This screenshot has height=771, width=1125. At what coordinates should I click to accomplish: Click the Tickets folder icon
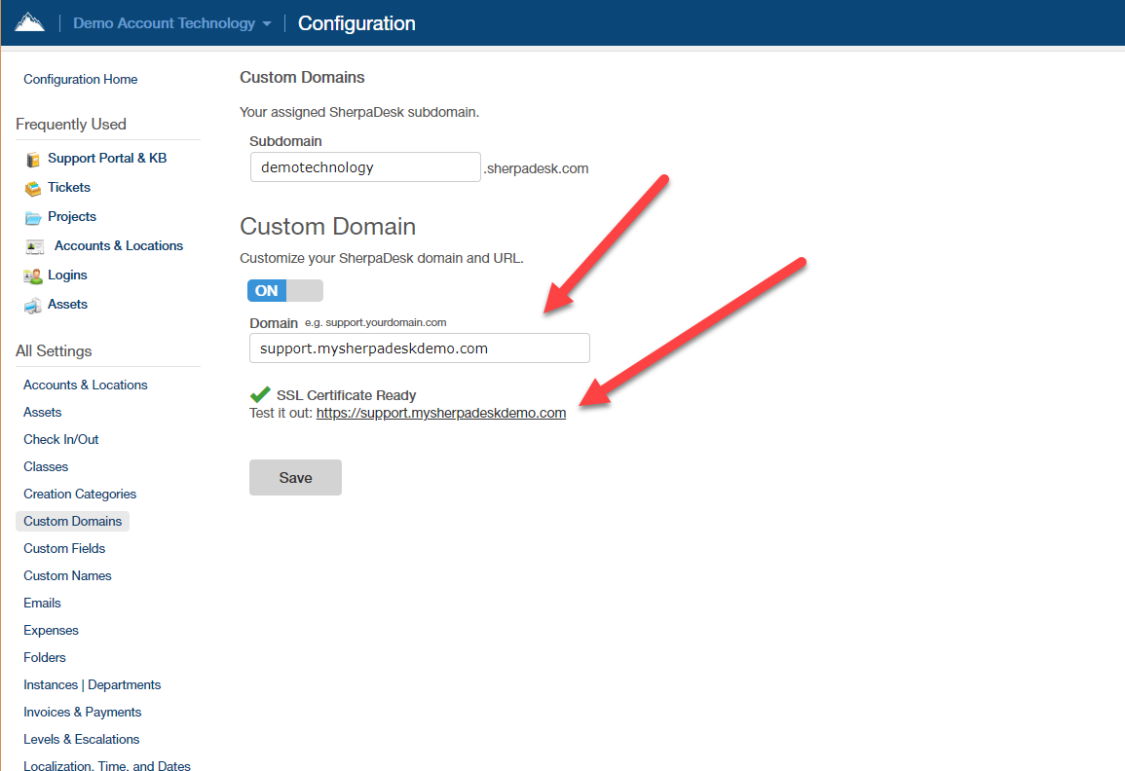tap(31, 187)
